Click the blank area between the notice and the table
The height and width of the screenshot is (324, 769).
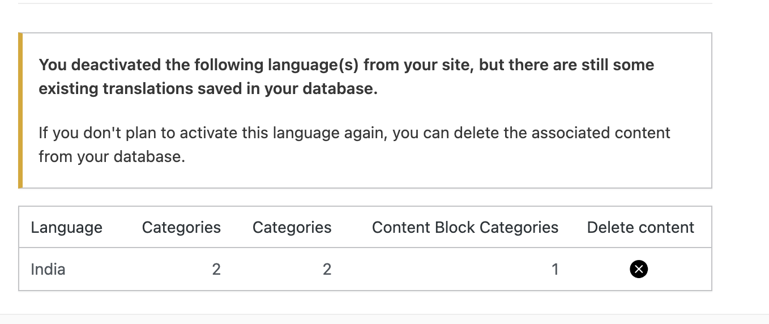[365, 197]
